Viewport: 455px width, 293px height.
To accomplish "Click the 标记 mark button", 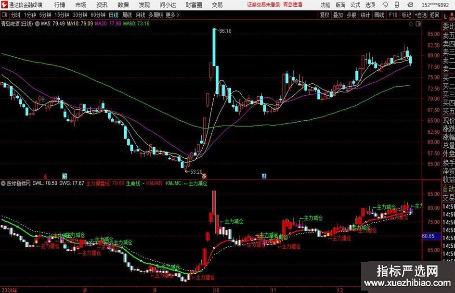I will 406,15.
